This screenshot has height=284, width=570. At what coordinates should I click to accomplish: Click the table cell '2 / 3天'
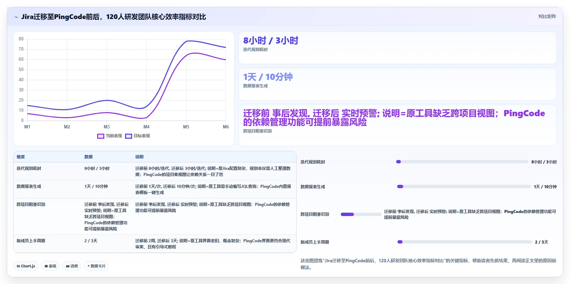[91, 241]
